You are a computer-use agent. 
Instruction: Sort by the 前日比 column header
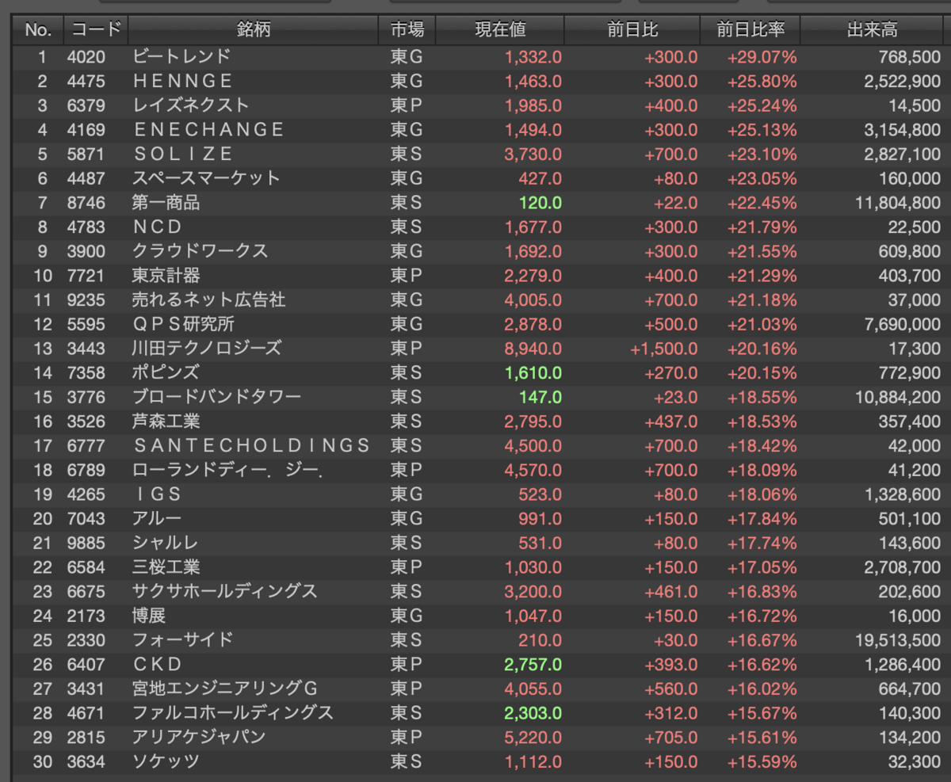pyautogui.click(x=632, y=31)
